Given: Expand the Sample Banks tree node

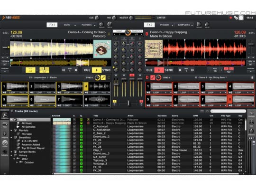Looking at the screenshot, I should point(11,152).
